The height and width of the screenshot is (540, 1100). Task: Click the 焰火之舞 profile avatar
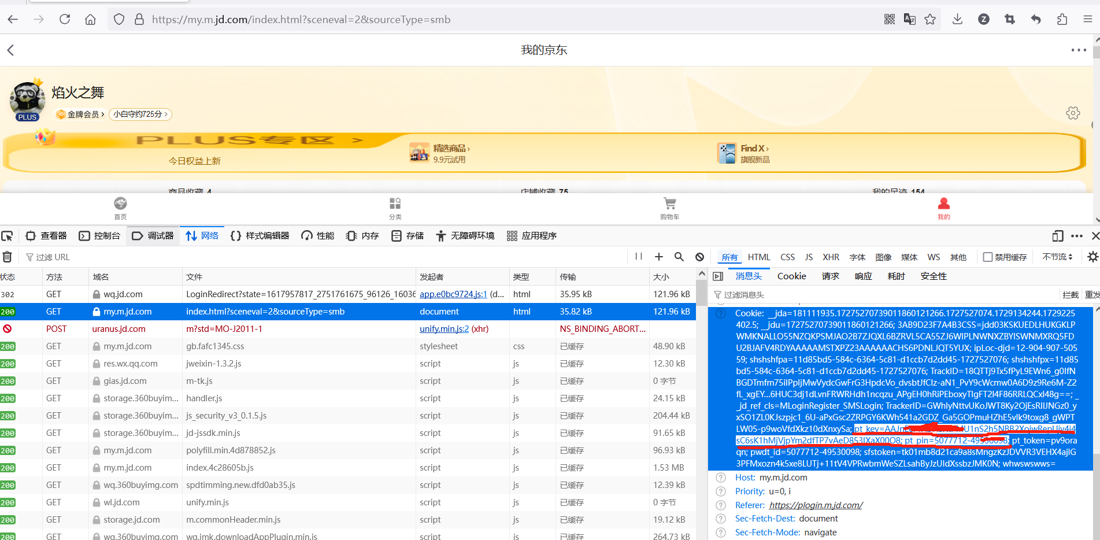click(27, 99)
